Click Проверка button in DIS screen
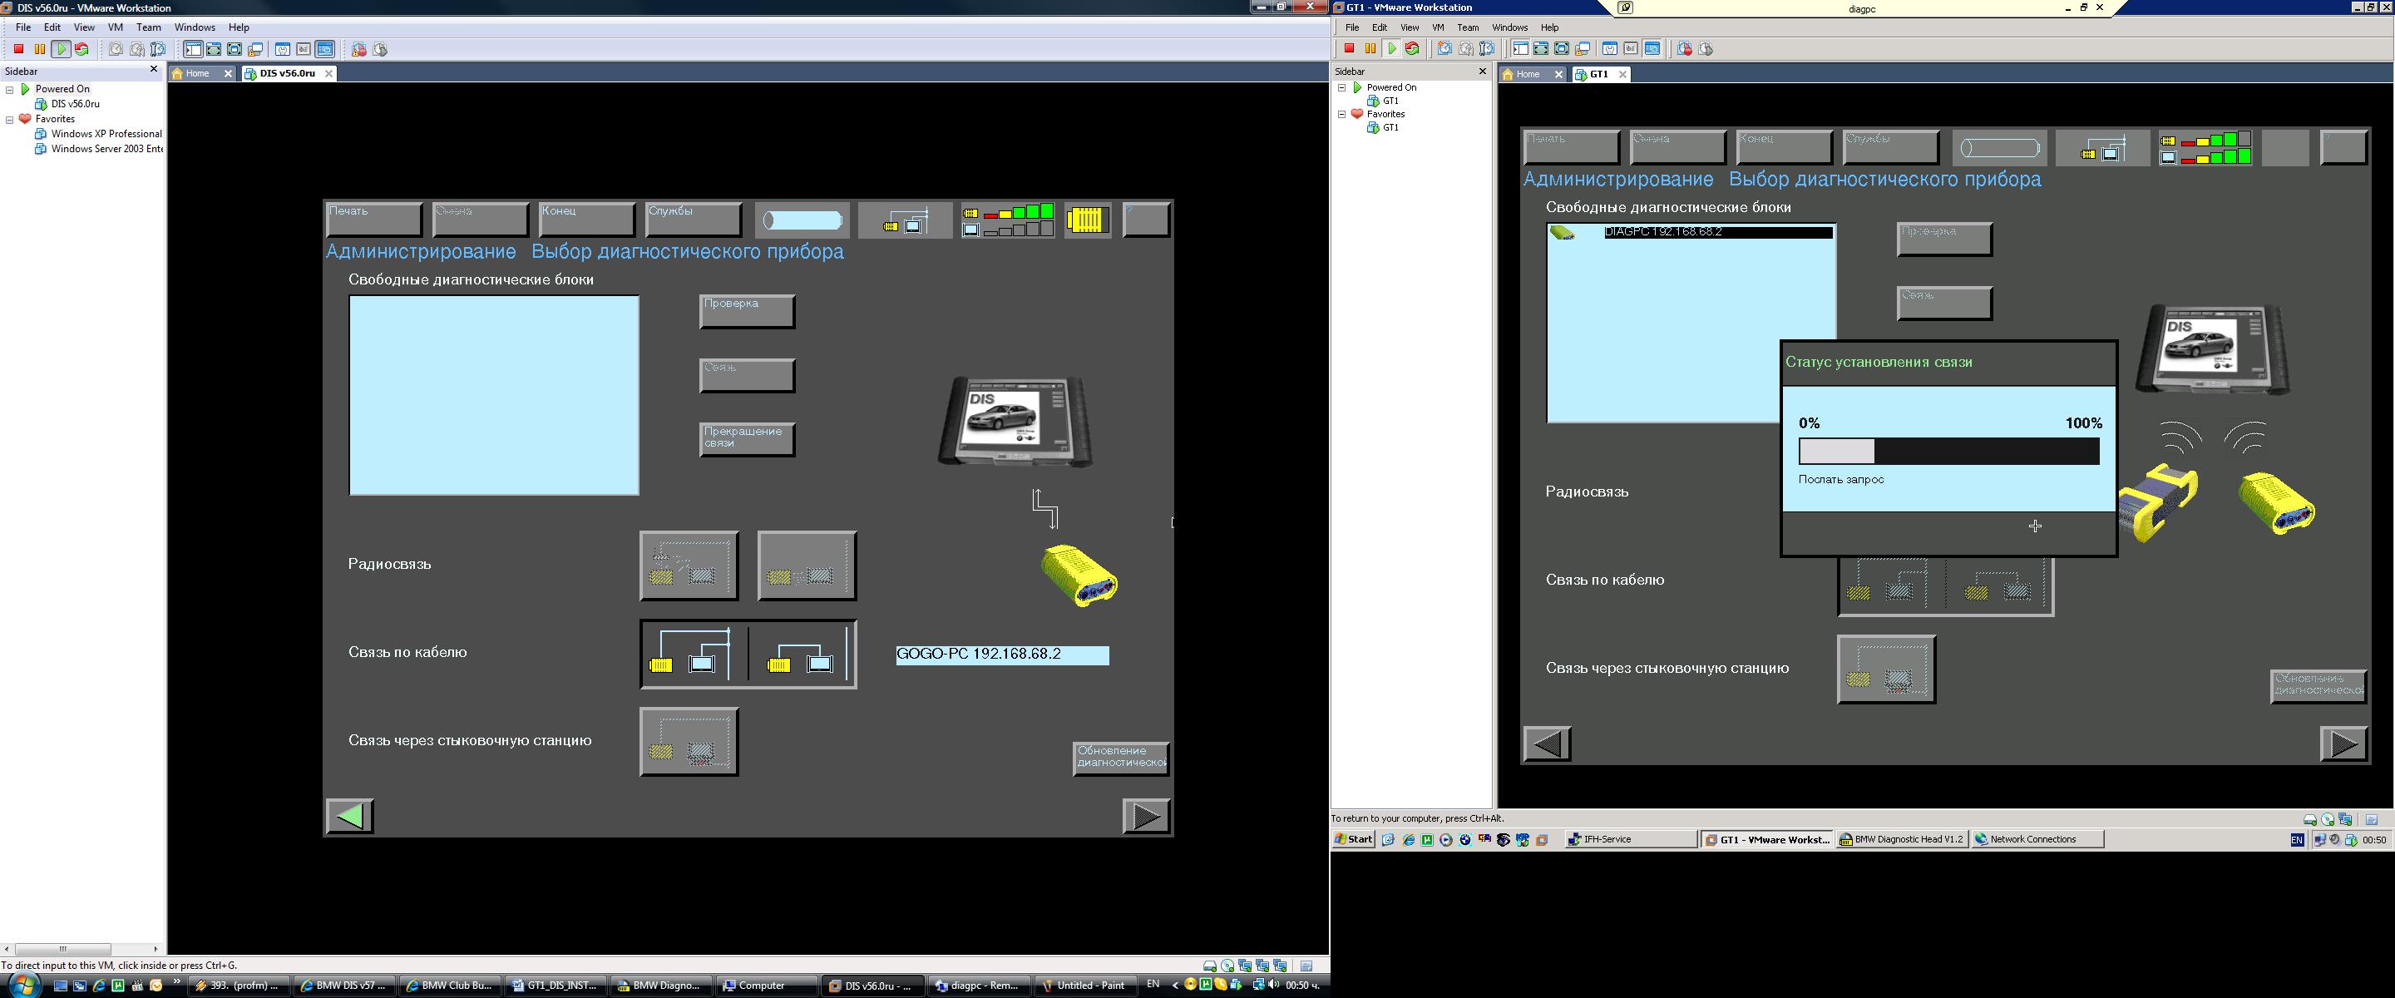This screenshot has height=998, width=2395. (x=748, y=312)
